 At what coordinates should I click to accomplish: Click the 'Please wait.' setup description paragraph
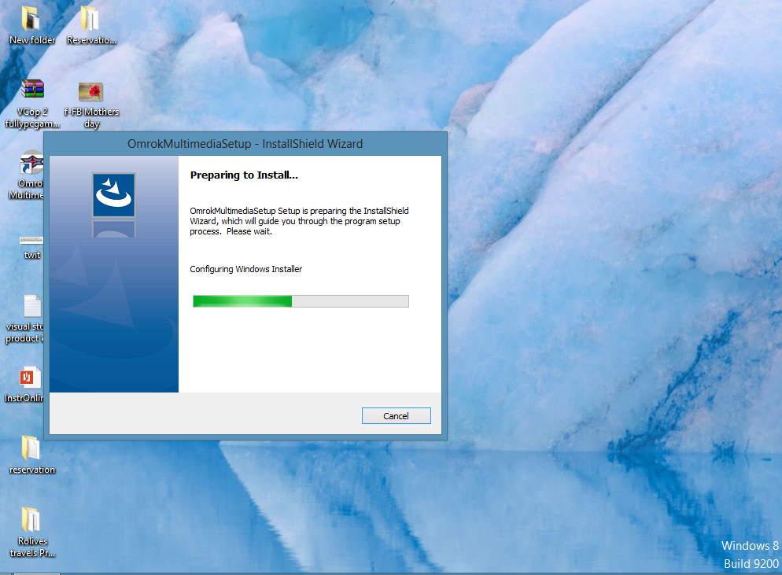pos(299,221)
